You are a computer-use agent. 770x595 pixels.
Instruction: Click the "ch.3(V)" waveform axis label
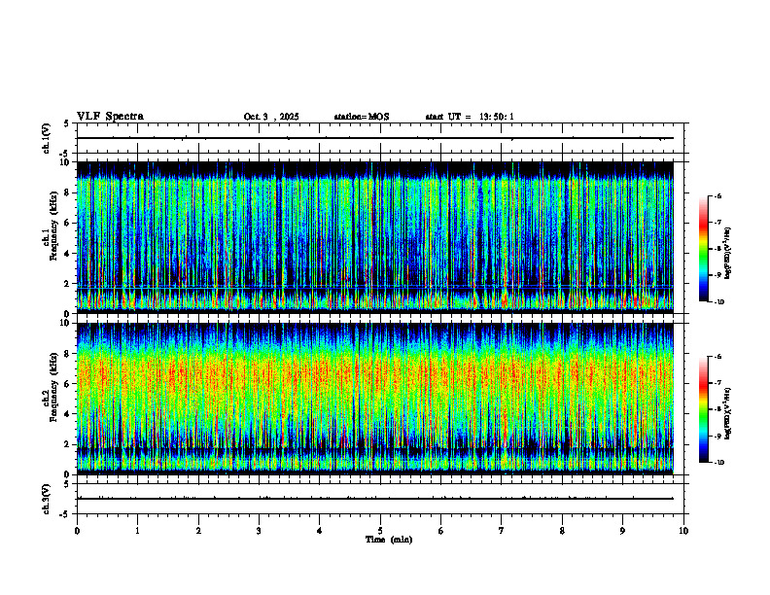pyautogui.click(x=46, y=499)
